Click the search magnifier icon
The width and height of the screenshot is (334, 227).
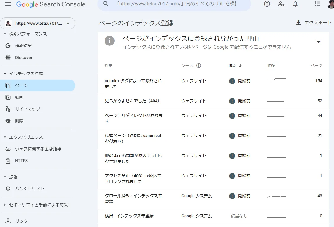(x=106, y=4)
